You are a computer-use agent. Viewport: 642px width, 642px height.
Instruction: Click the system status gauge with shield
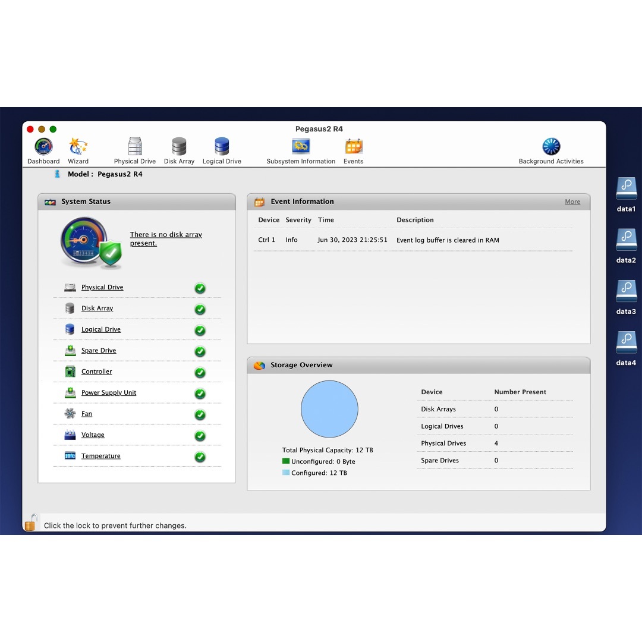pos(92,243)
